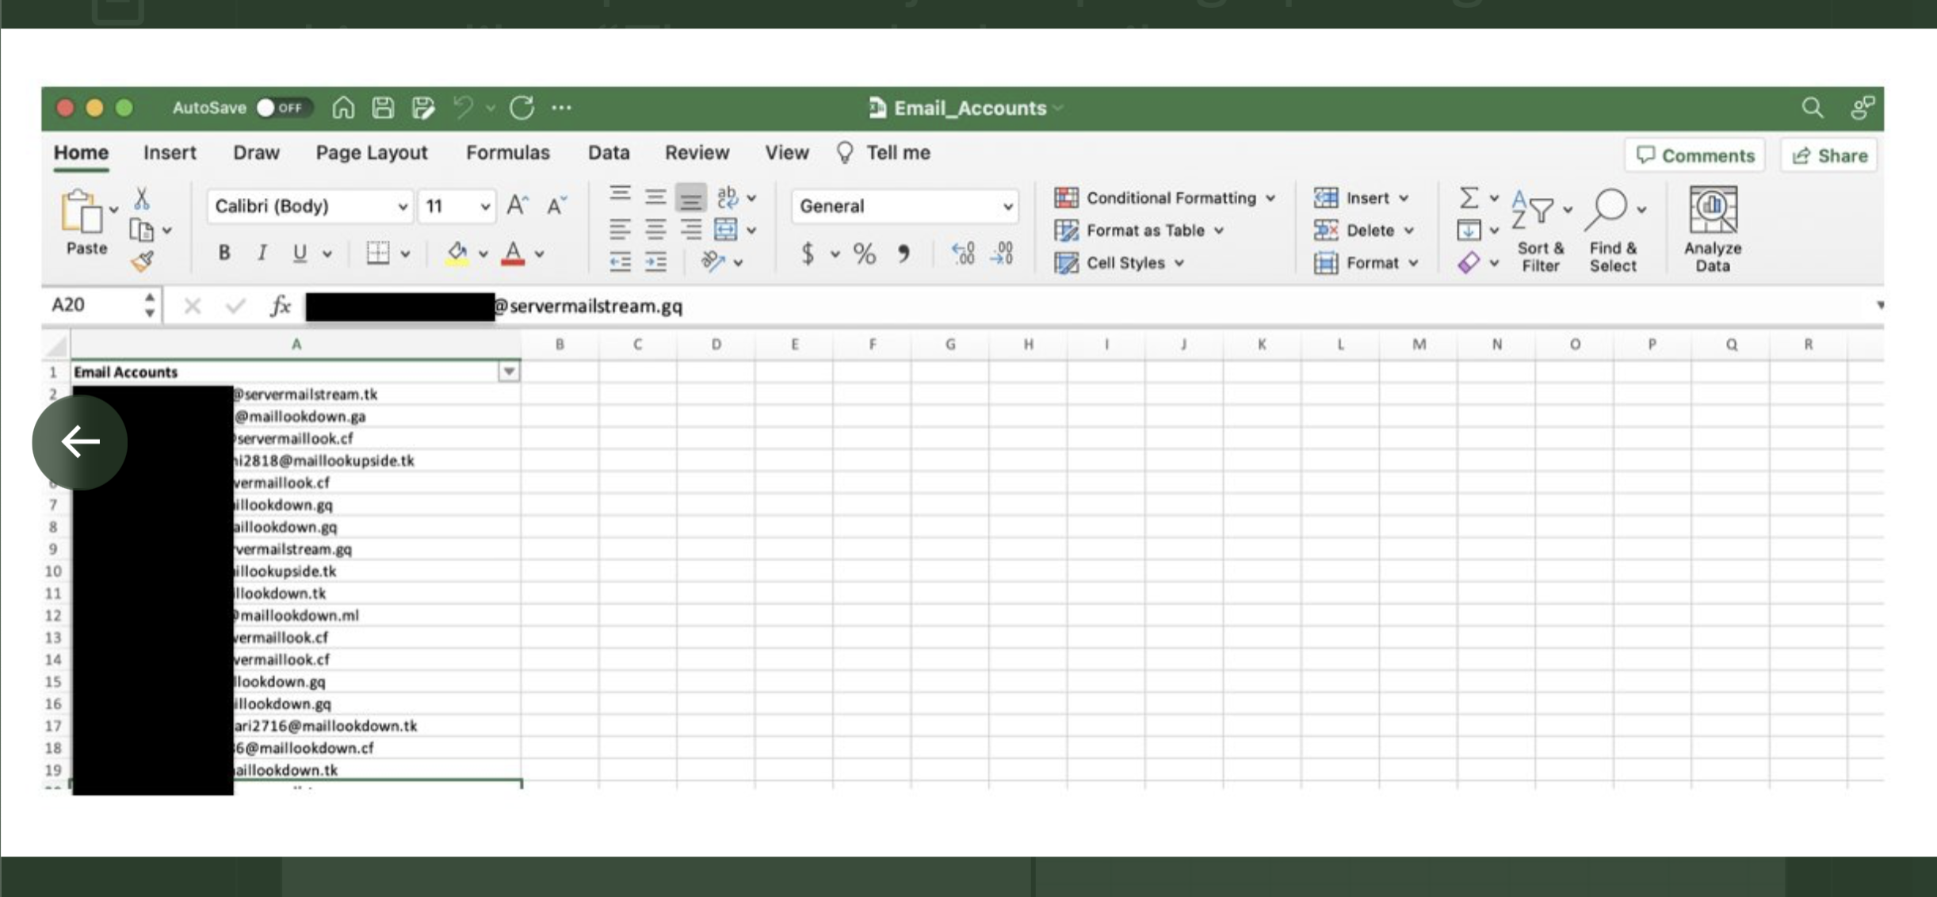Click the yellow Fill Color bucket
Image resolution: width=1937 pixels, height=897 pixels.
coord(457,254)
